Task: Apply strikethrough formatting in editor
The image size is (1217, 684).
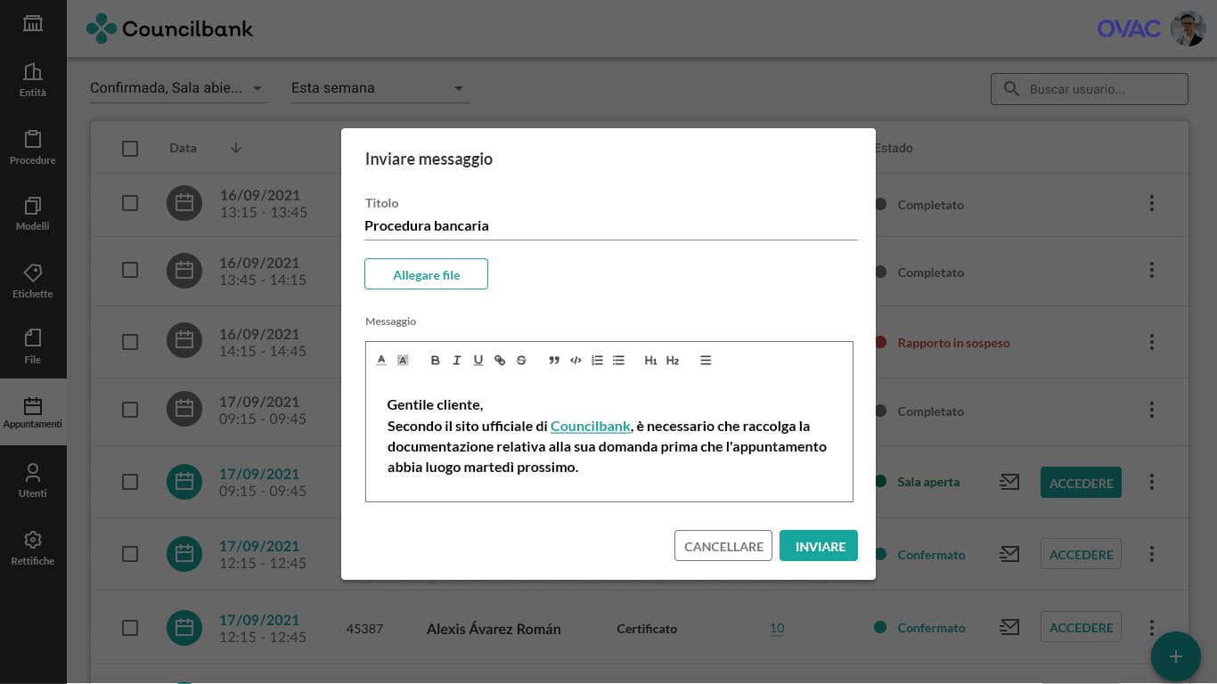Action: 521,361
